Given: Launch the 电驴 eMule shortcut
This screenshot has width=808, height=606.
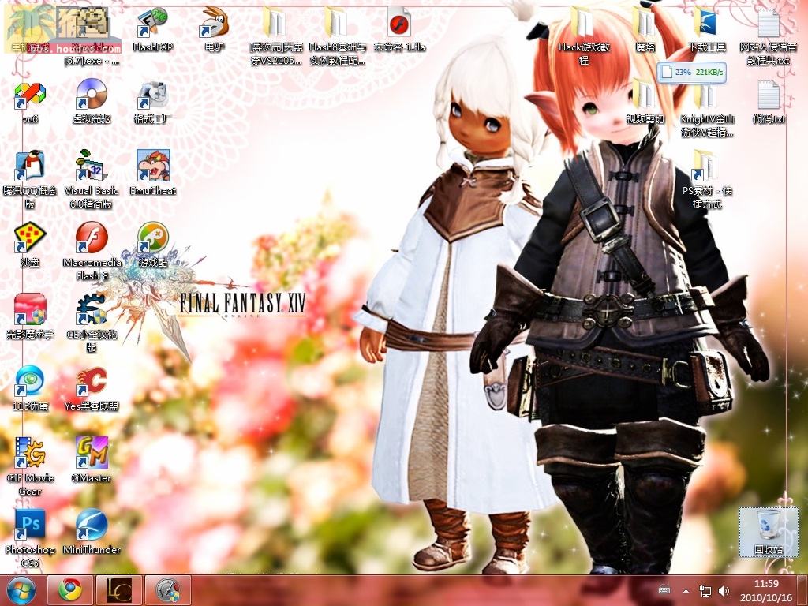Looking at the screenshot, I should click(x=215, y=31).
